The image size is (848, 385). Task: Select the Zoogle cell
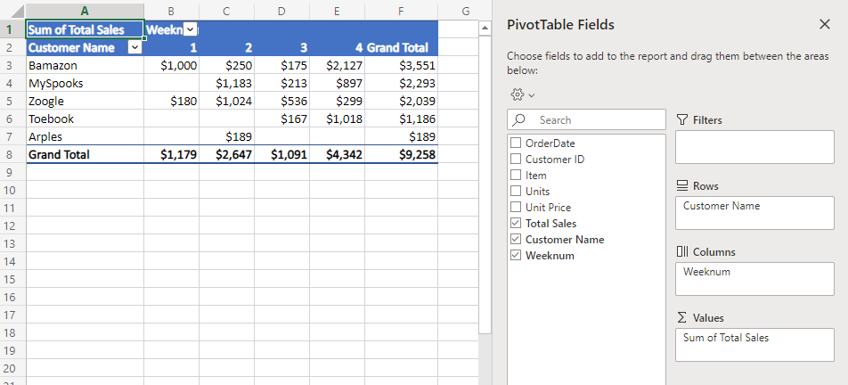click(85, 101)
